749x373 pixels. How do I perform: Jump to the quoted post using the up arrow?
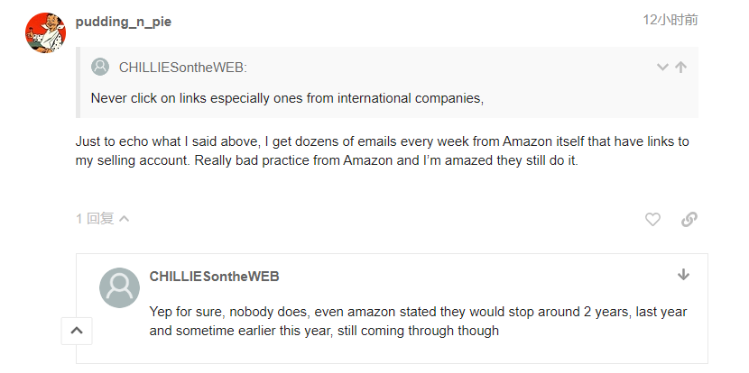pos(680,68)
